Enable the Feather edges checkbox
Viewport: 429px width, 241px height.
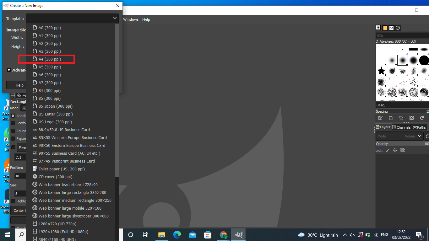13,123
